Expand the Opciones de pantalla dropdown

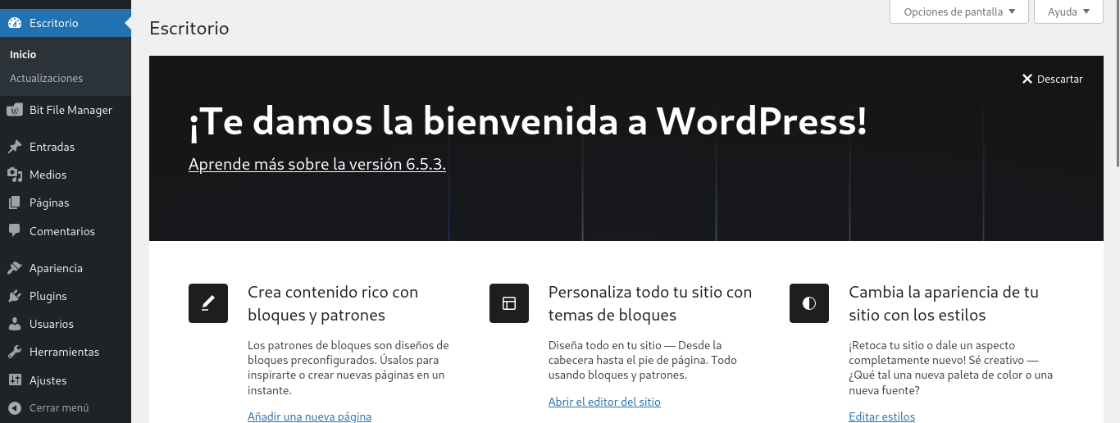click(x=959, y=11)
